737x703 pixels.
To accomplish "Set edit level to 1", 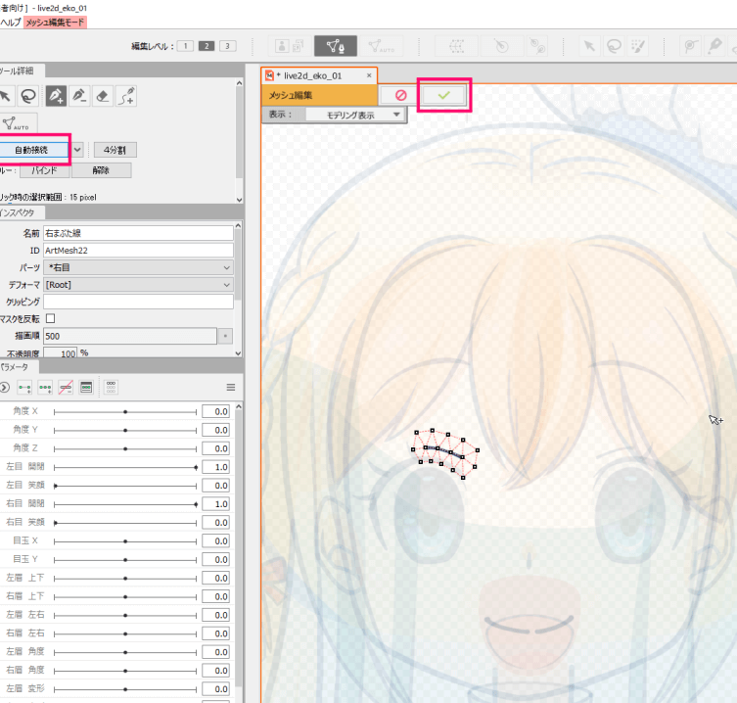I will 185,46.
